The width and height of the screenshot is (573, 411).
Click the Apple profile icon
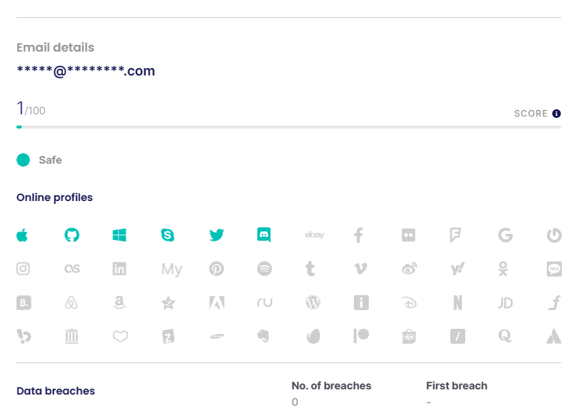point(22,235)
